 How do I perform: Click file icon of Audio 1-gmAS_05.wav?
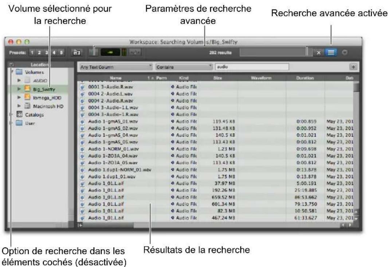[83, 142]
